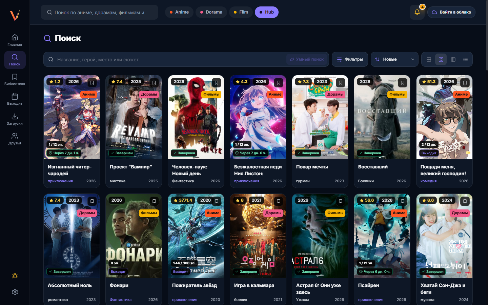Screen dimensions: 488x305
Task: Open Поиск in the sidebar
Action: (15, 60)
